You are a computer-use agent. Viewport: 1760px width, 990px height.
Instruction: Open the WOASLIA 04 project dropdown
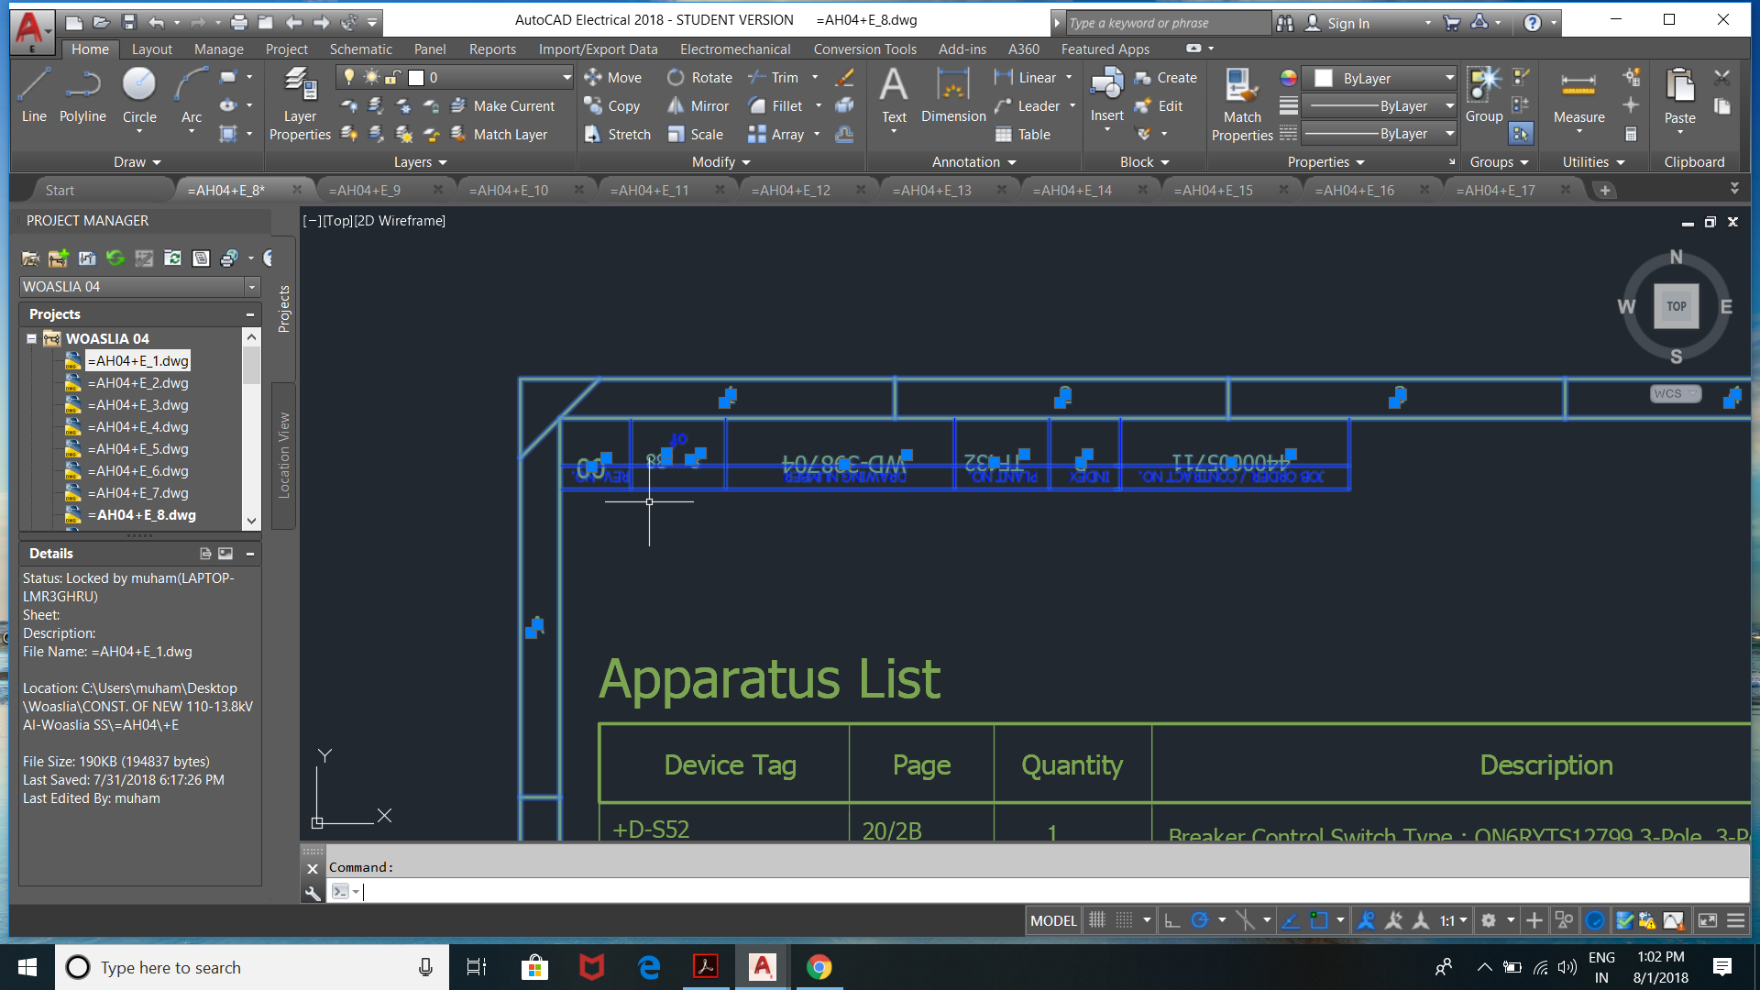tap(251, 286)
